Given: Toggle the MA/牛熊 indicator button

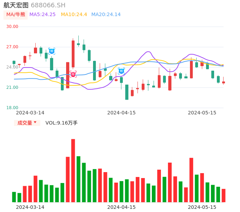Looking at the screenshot, I should [x=15, y=15].
